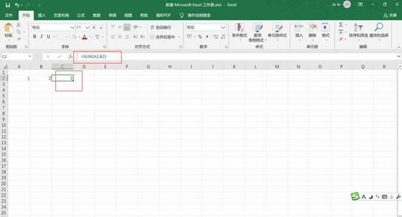The image size is (402, 217).
Task: Toggle Bold formatting
Action: click(x=35, y=36)
